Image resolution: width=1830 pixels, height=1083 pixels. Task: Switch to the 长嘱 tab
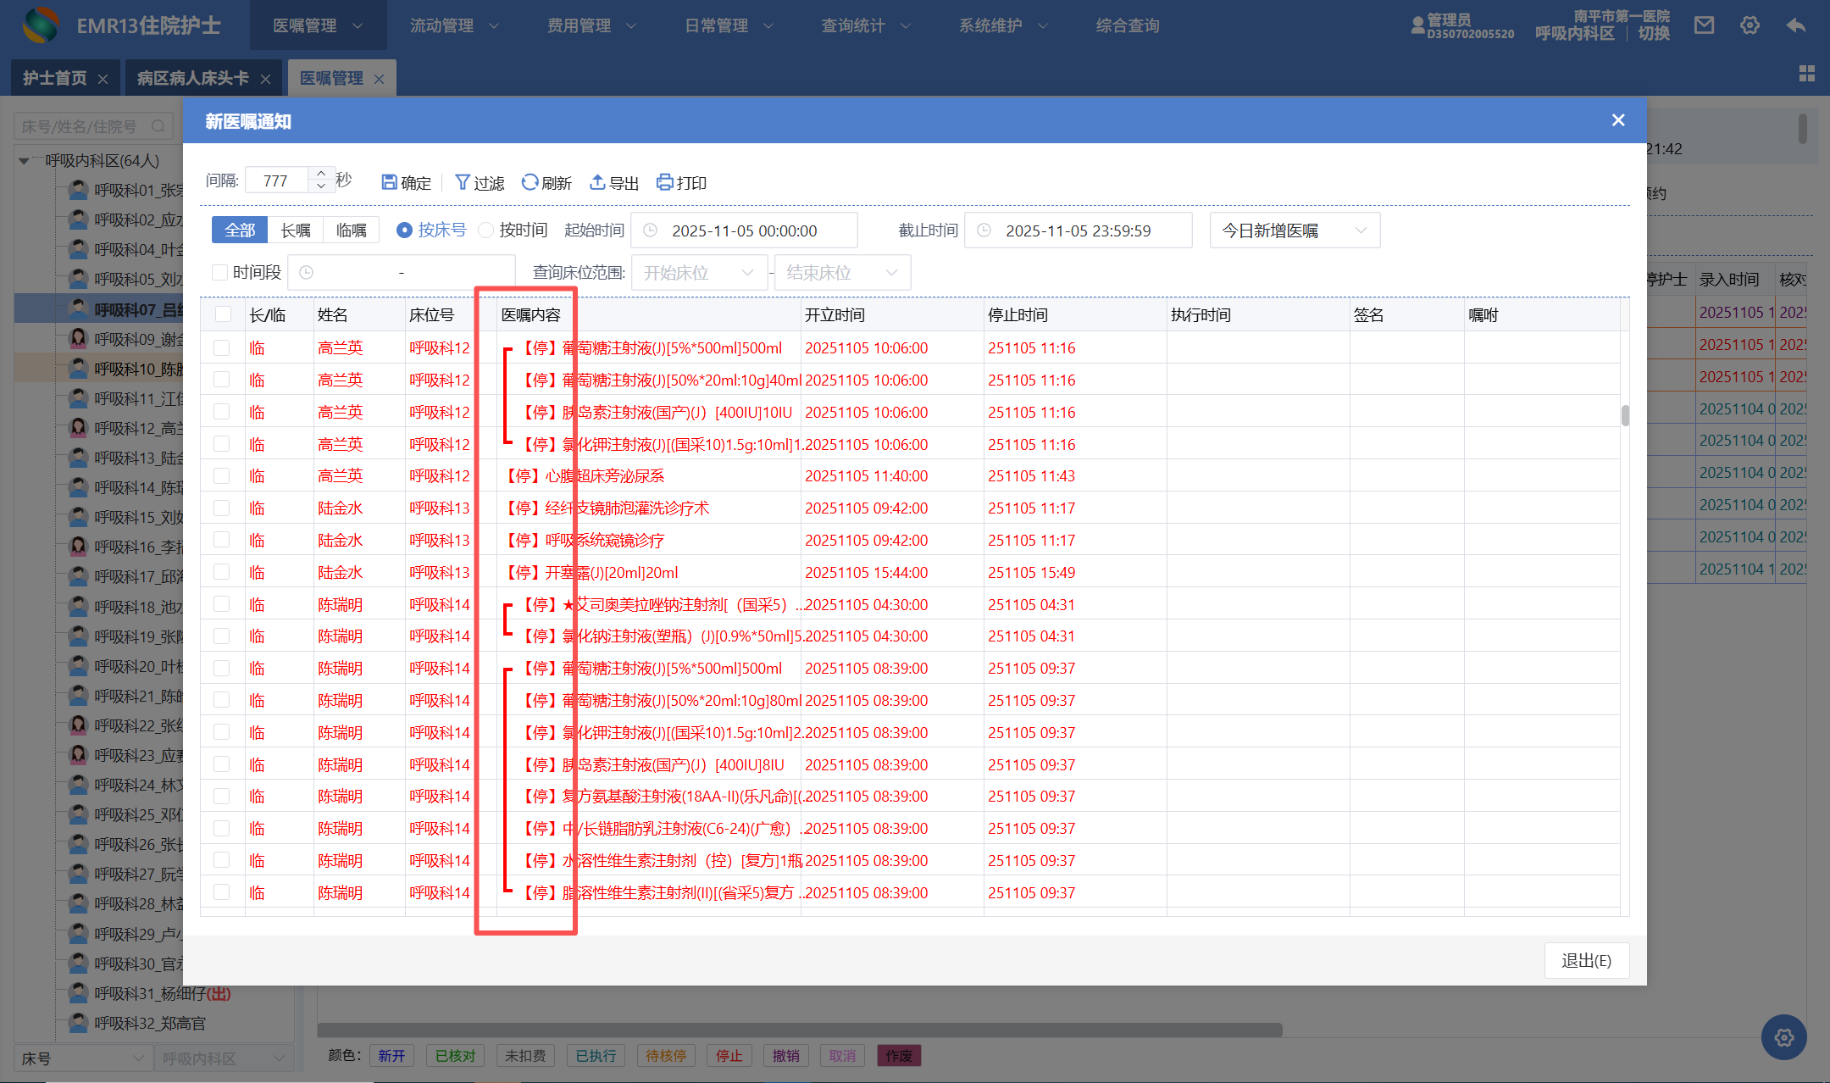coord(296,230)
